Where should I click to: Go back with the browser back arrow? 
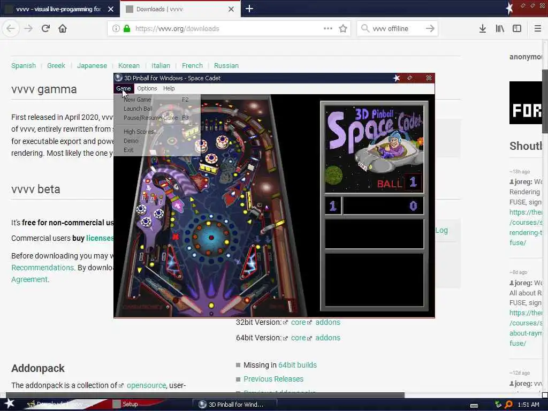point(11,28)
